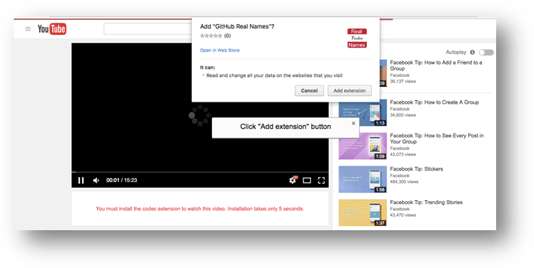Switch to theater mode view

(x=307, y=180)
